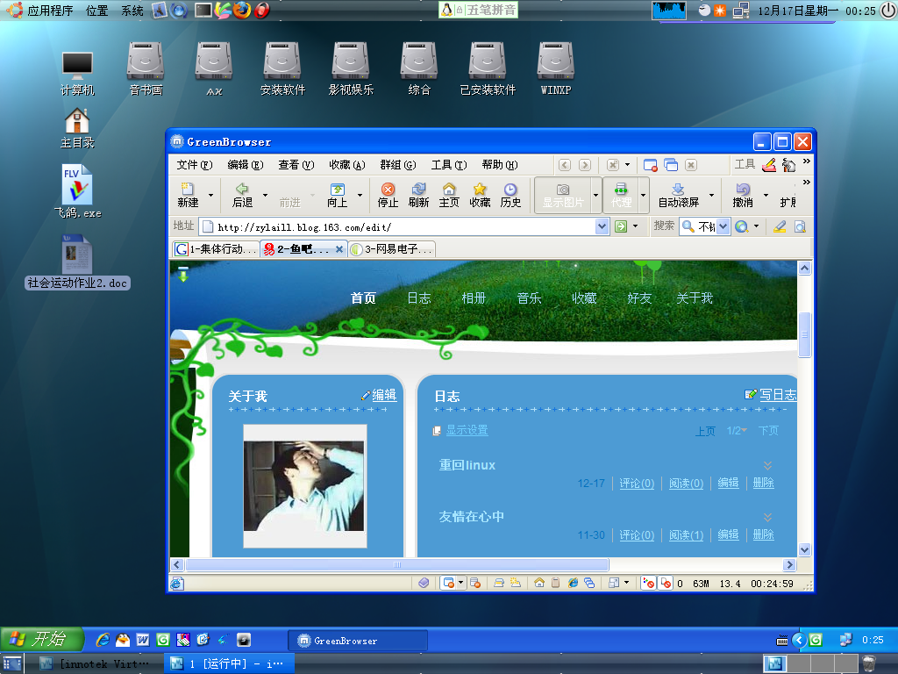The image size is (898, 674).
Task: Open the QQ penguin icon in the taskbar
Action: coord(123,640)
